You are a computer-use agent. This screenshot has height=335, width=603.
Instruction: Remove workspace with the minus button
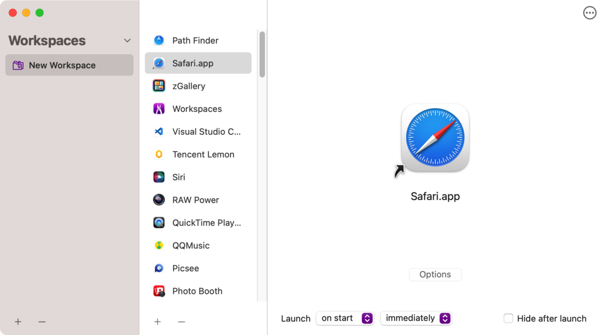(42, 321)
